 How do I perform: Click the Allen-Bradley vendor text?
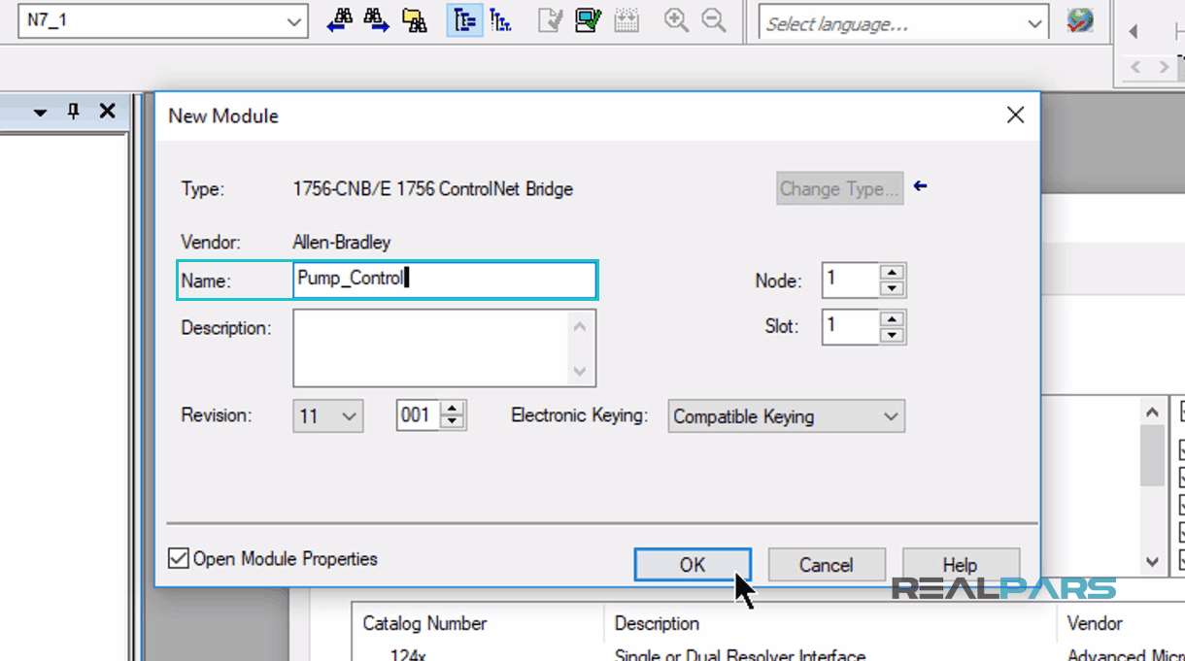tap(341, 242)
